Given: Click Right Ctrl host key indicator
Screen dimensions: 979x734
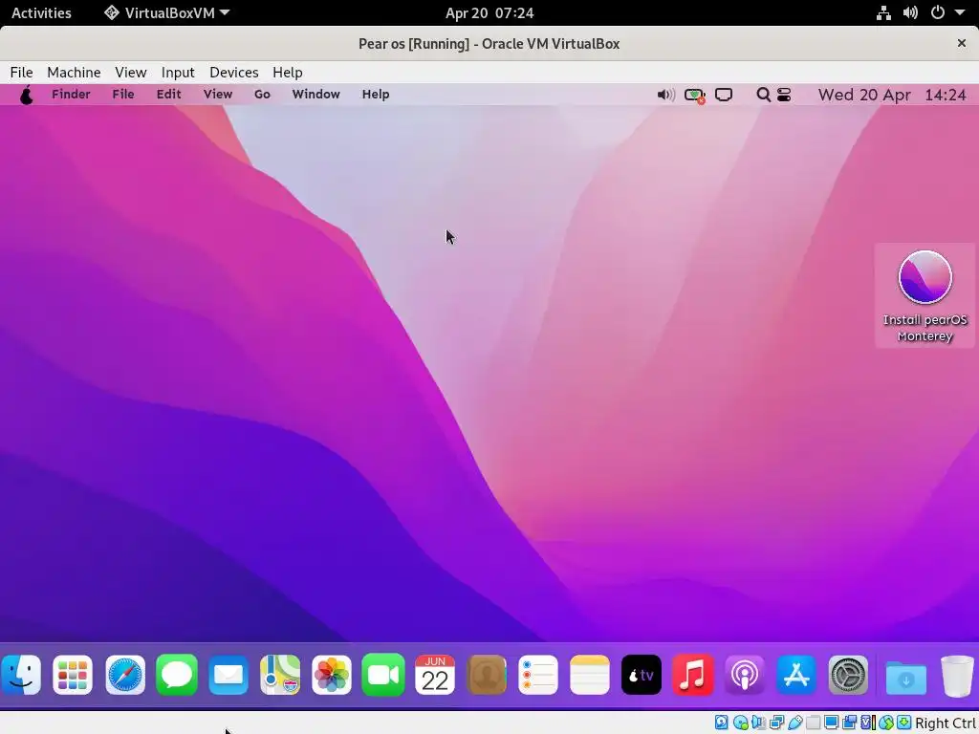Looking at the screenshot, I should pos(946,723).
